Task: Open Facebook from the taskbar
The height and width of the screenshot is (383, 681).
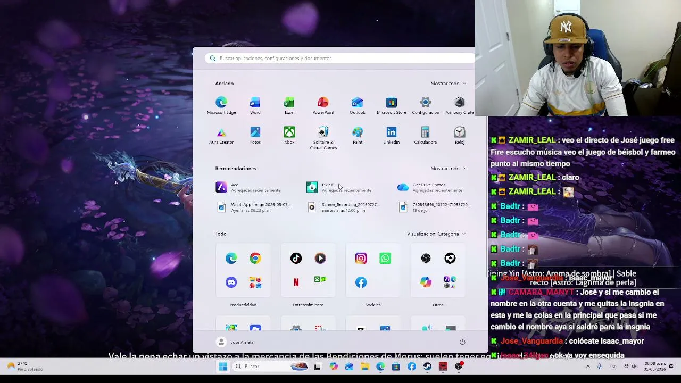Action: point(412,367)
